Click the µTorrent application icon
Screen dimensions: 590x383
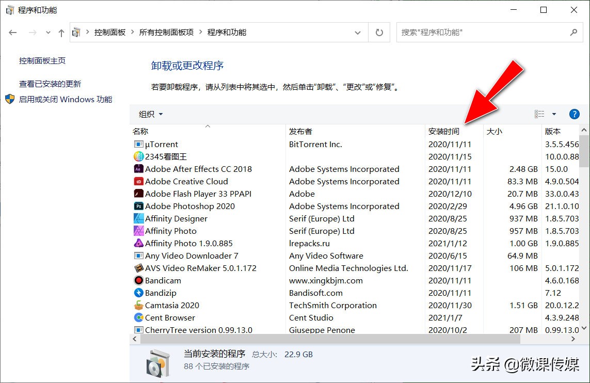tap(138, 144)
